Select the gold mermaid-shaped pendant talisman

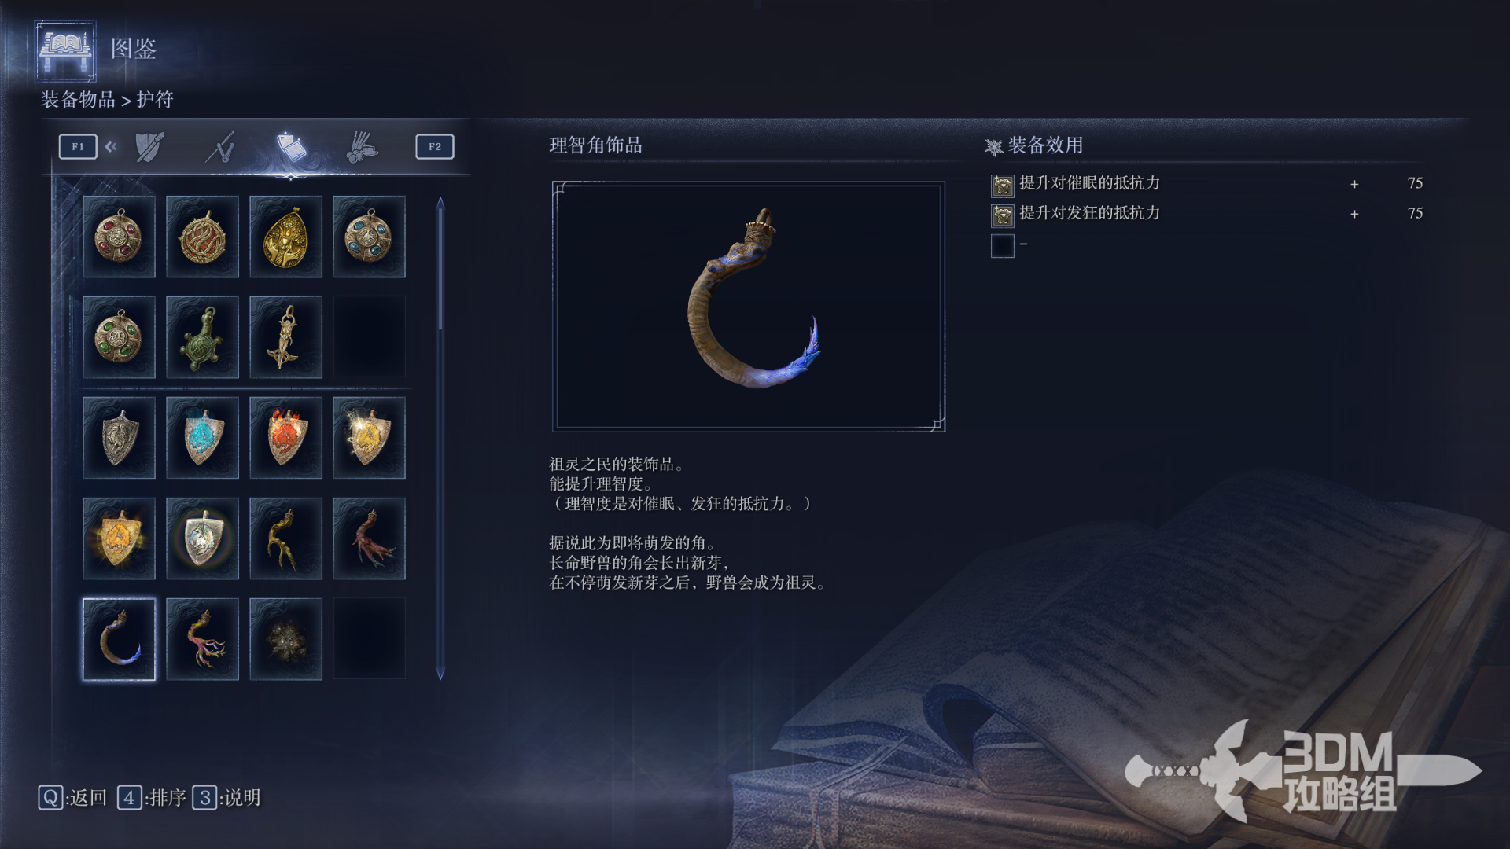click(x=285, y=337)
